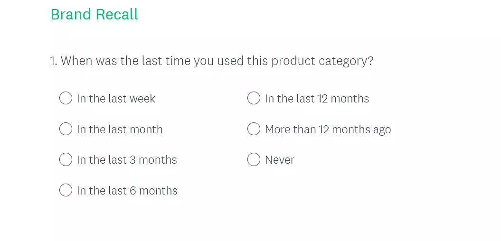Click the 'More than 12 months ago' text
501x241 pixels.
click(328, 130)
